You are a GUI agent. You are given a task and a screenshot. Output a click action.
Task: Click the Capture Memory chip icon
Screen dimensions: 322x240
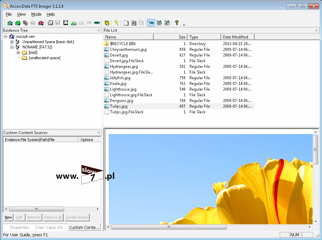click(97, 23)
